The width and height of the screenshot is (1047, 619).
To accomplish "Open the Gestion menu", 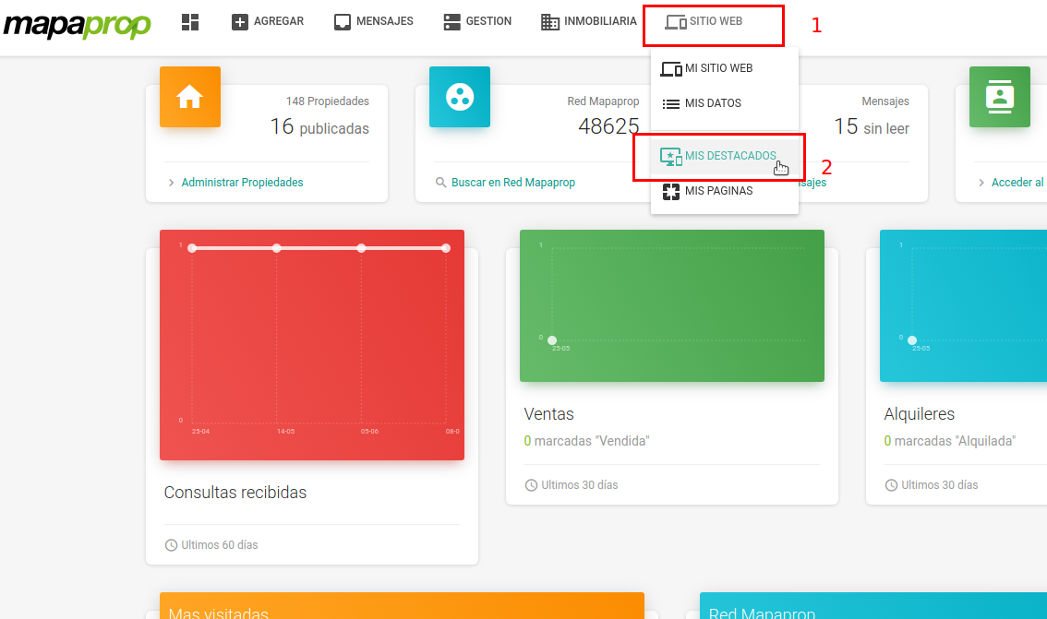I will 478,21.
